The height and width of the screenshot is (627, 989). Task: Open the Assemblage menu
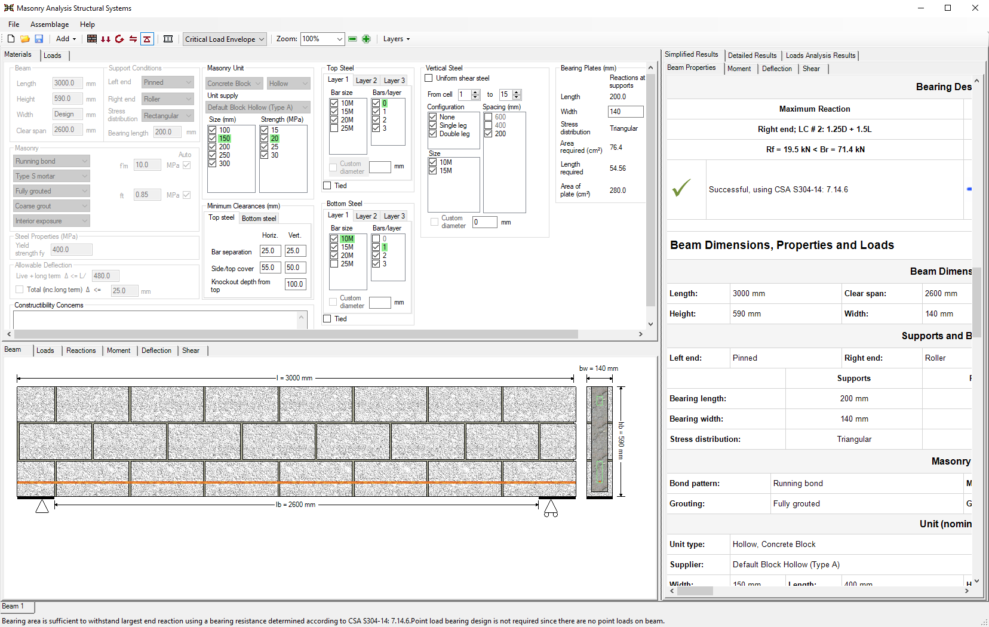50,24
